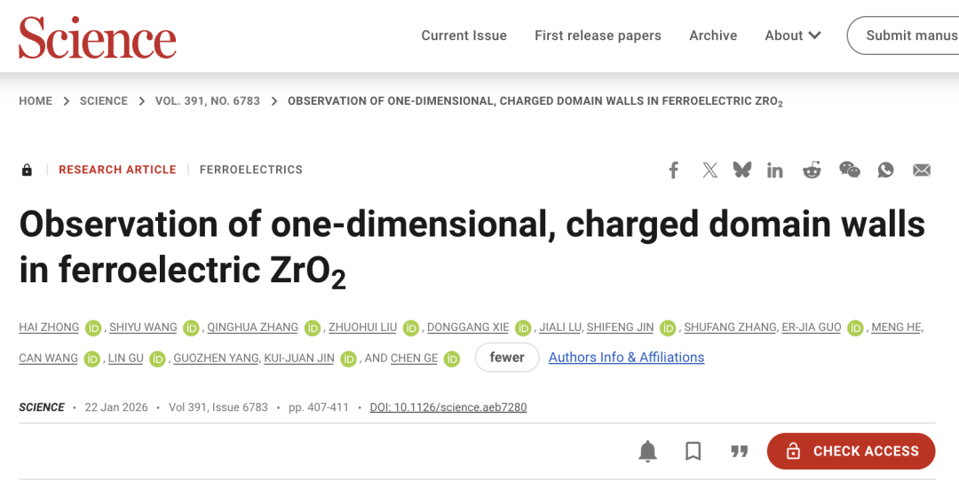Click the CHECK ACCESS button

coord(851,451)
